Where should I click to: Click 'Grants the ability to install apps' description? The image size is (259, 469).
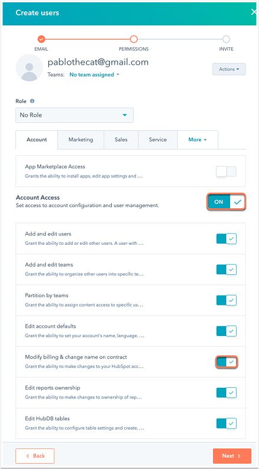coord(84,176)
